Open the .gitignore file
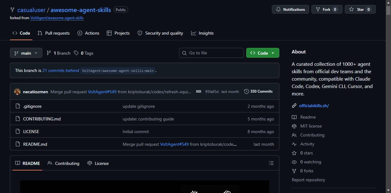The image size is (391, 193). pos(32,106)
